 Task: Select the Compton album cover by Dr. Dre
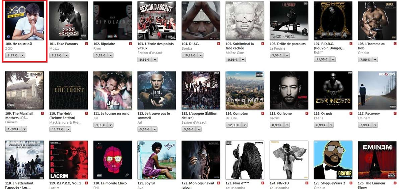(245, 90)
